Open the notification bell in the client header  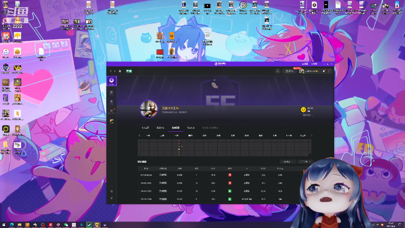point(323,71)
